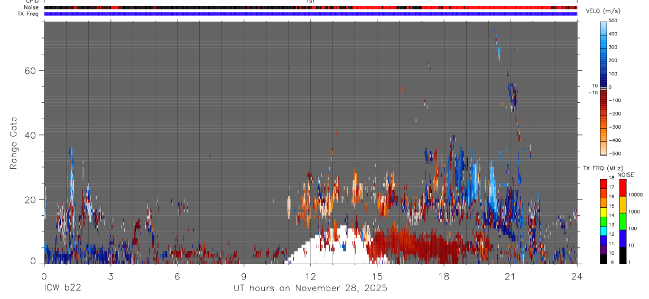Click the blue swatch in NOISE legend
Viewport: 649px width, 299px height.
(623, 238)
